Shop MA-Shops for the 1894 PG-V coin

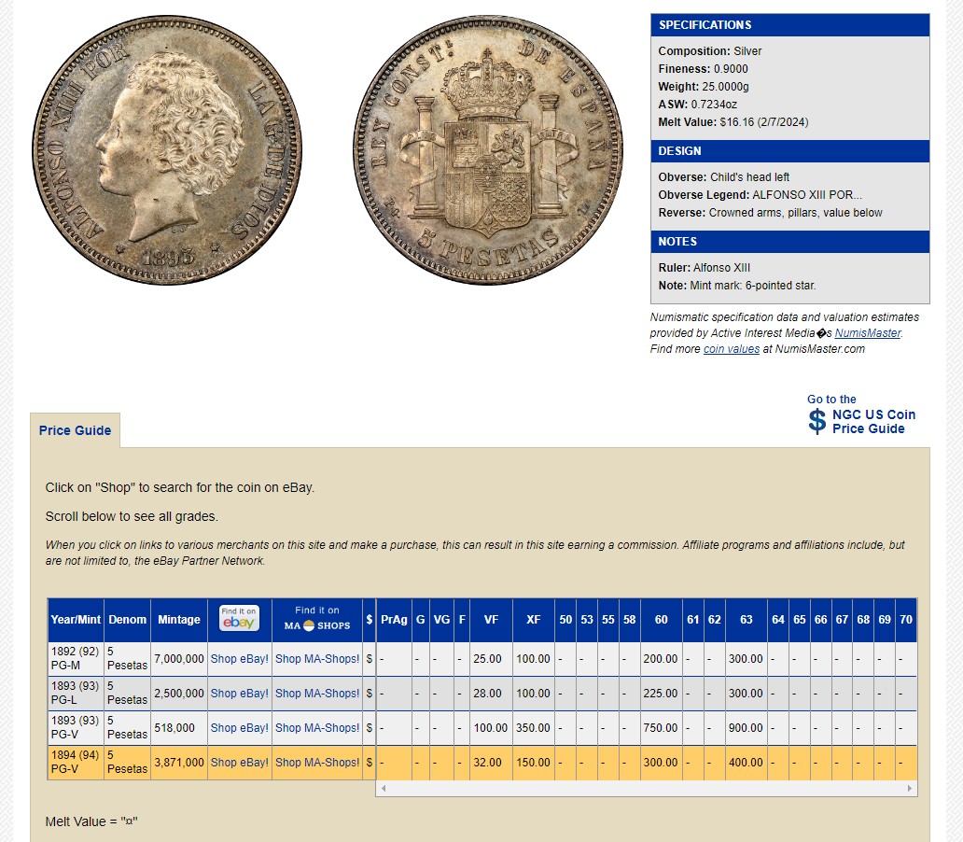pyautogui.click(x=317, y=763)
